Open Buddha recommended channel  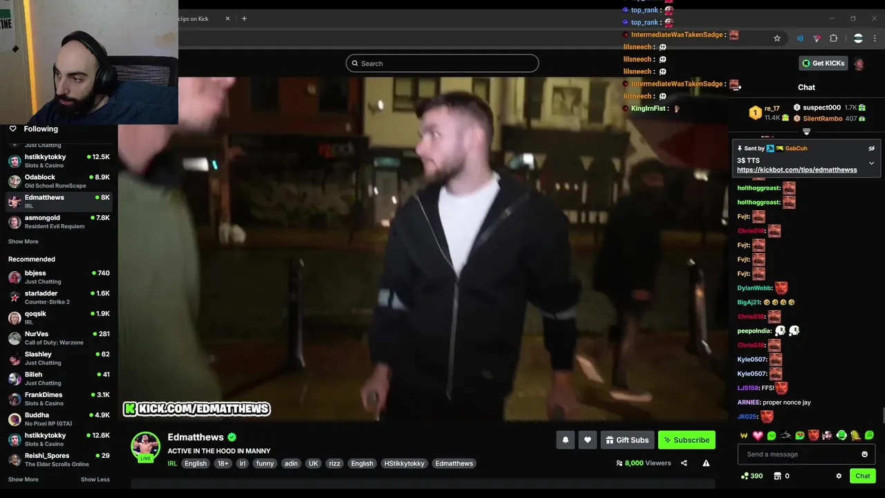[x=59, y=419]
